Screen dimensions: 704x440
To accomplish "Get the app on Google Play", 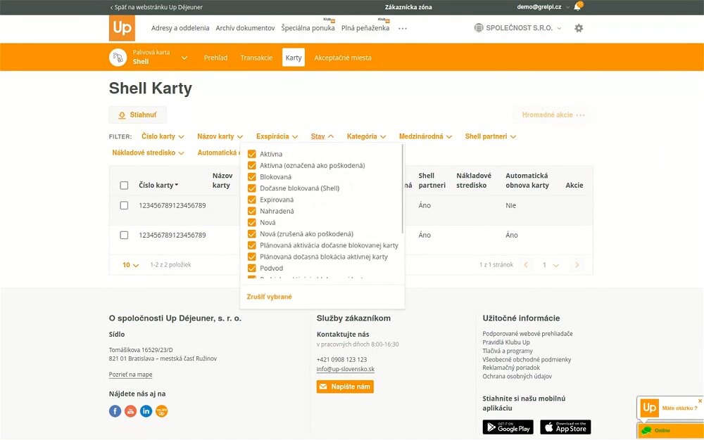I will [x=508, y=427].
